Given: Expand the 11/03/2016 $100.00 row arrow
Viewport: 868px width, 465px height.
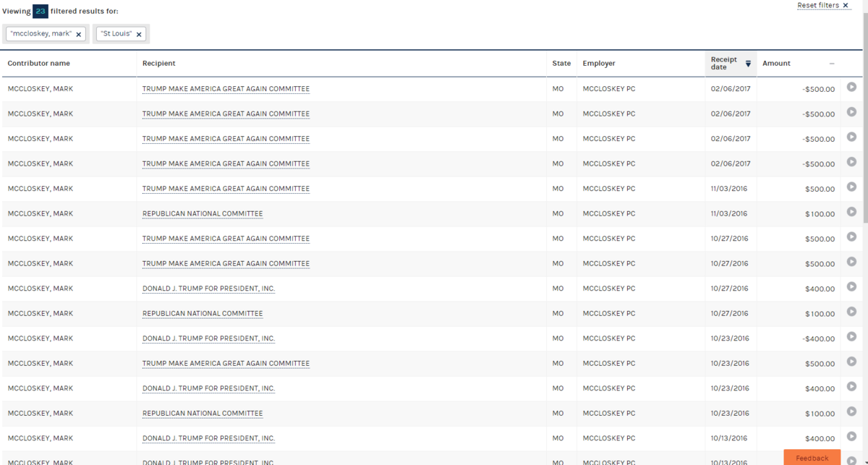Looking at the screenshot, I should pyautogui.click(x=851, y=212).
